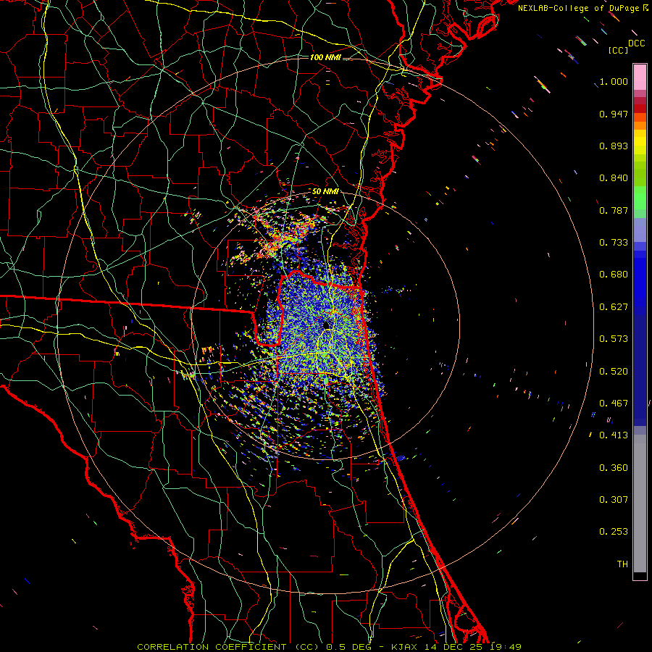The width and height of the screenshot is (652, 652).
Task: Click the 0.360 legend value
Action: pyautogui.click(x=614, y=468)
